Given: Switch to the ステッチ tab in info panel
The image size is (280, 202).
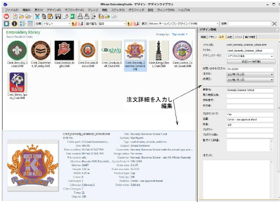Looking at the screenshot, I should 238,37.
